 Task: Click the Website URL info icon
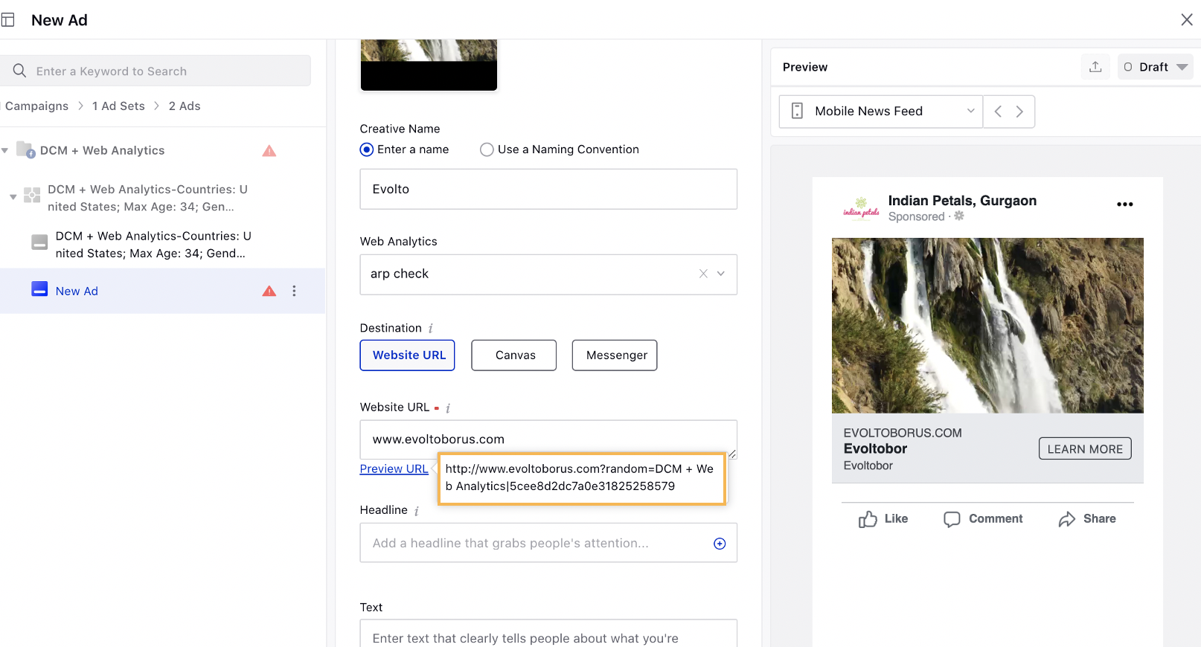[x=448, y=408]
